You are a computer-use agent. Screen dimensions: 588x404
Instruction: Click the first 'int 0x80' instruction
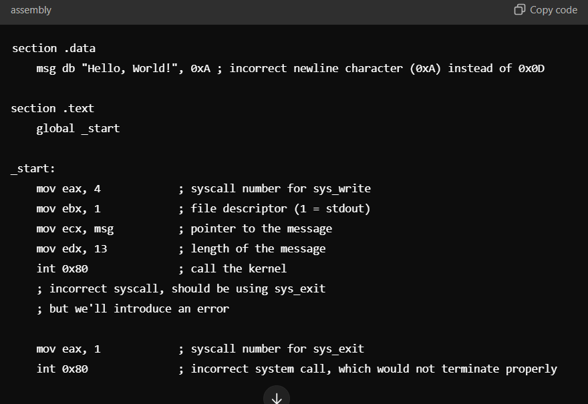tap(62, 268)
